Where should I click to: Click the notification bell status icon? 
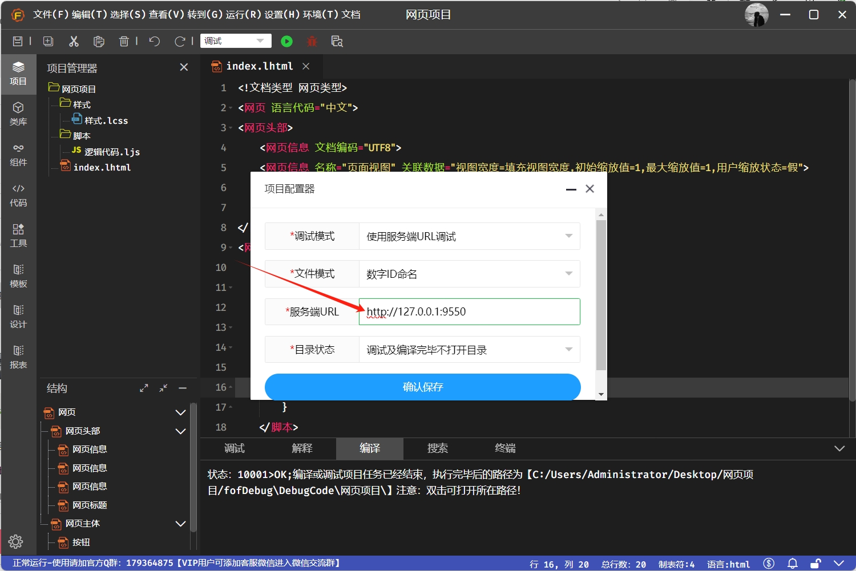(x=793, y=564)
